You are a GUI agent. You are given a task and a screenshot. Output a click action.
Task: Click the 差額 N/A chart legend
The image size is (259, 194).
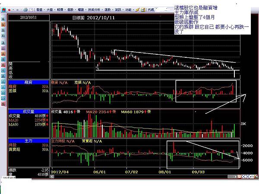(x=82, y=82)
